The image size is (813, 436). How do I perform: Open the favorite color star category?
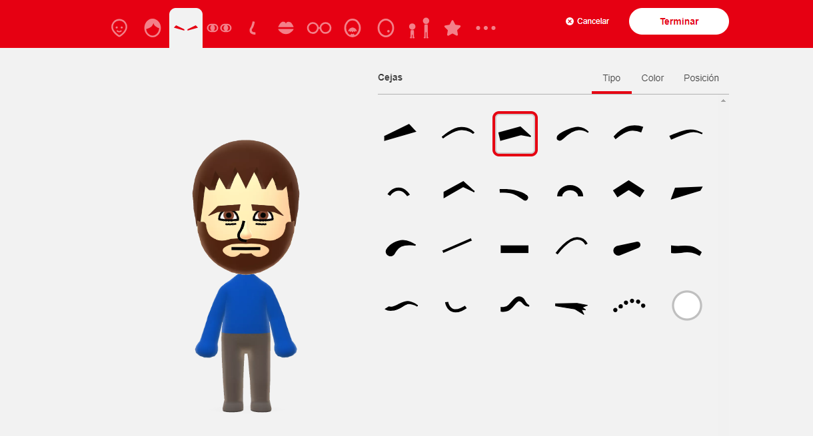452,28
